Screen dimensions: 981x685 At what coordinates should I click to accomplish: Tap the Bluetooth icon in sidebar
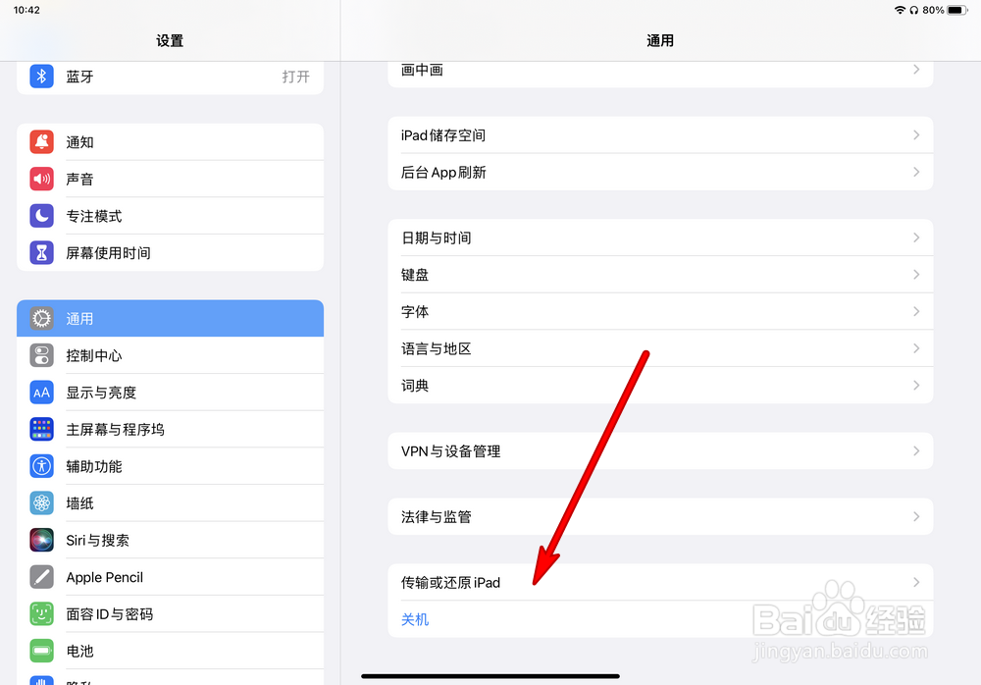[41, 77]
